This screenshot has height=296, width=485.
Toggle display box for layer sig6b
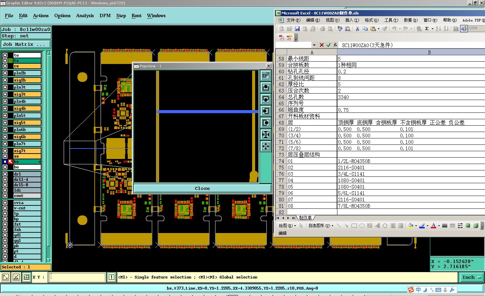5,137
